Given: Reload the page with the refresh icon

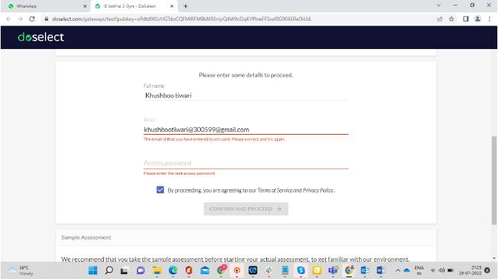Looking at the screenshot, I should point(32,19).
